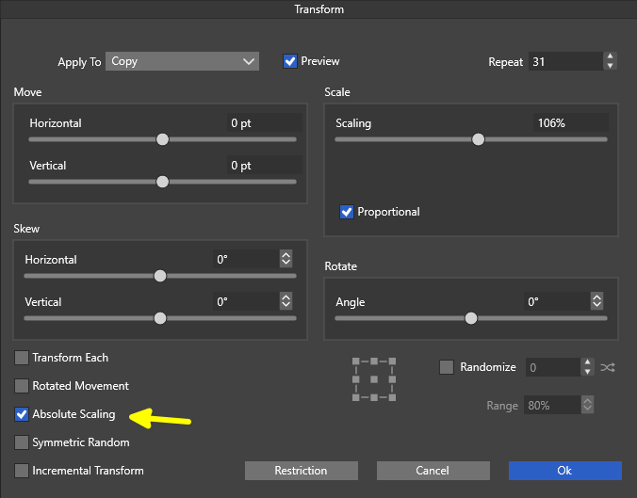
Task: Increase the Range percentage stepper
Action: click(587, 401)
